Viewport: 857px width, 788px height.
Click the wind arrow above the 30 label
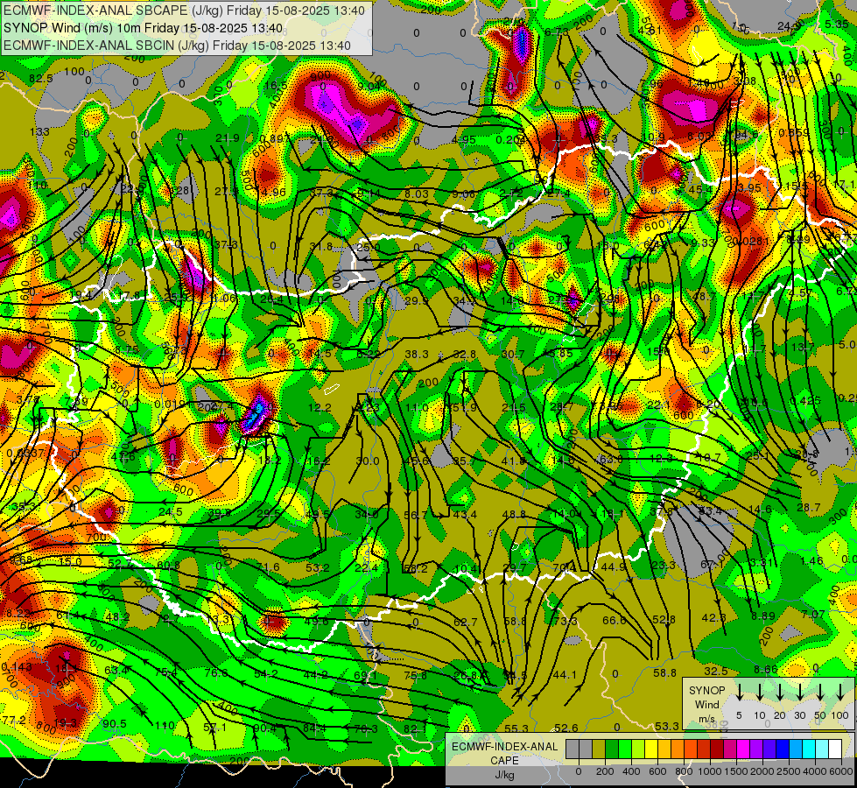coord(799,693)
